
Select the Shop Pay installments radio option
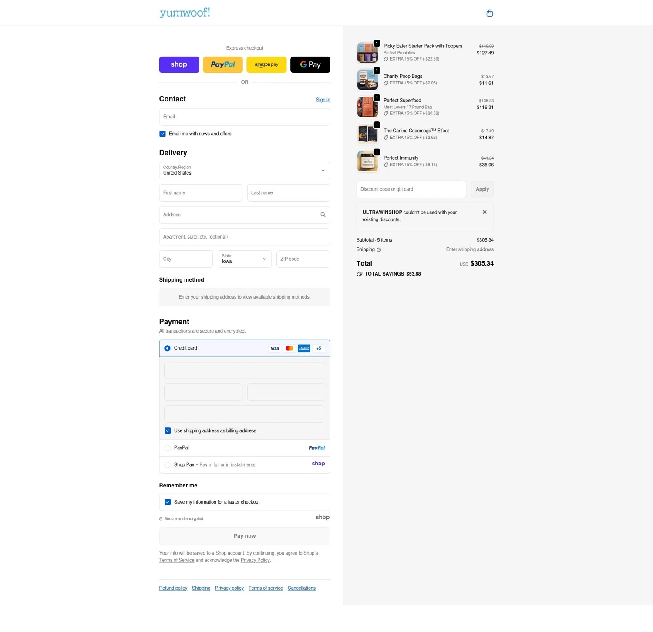coord(167,465)
